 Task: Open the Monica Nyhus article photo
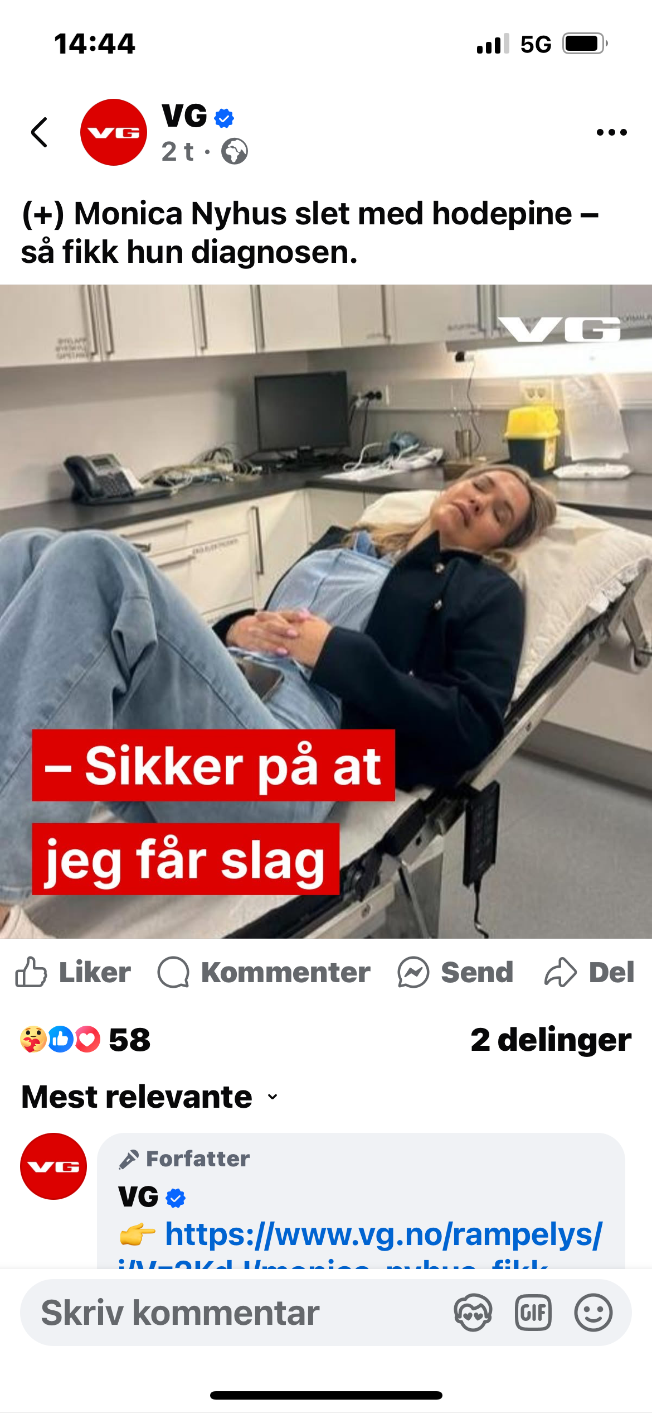[x=326, y=612]
